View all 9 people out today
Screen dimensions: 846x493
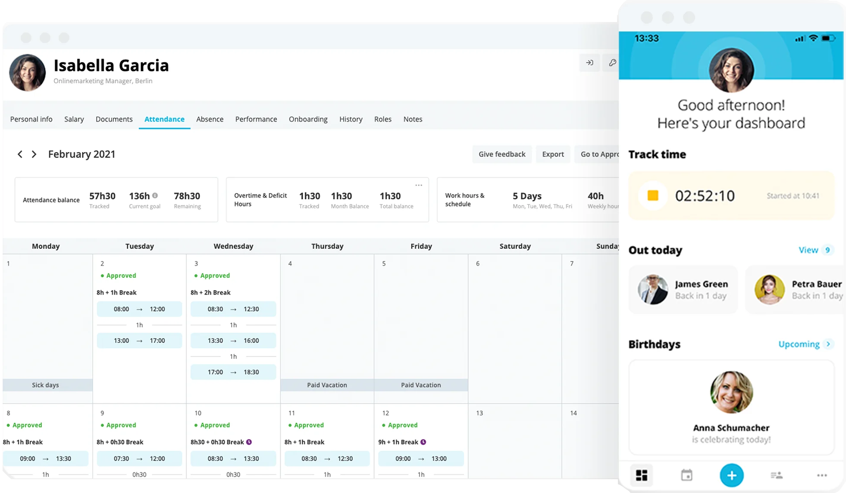tap(815, 250)
